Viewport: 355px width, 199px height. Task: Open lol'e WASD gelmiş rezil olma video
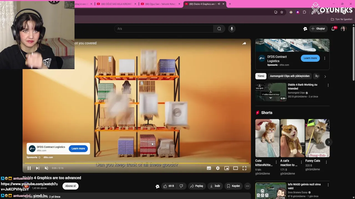271,191
